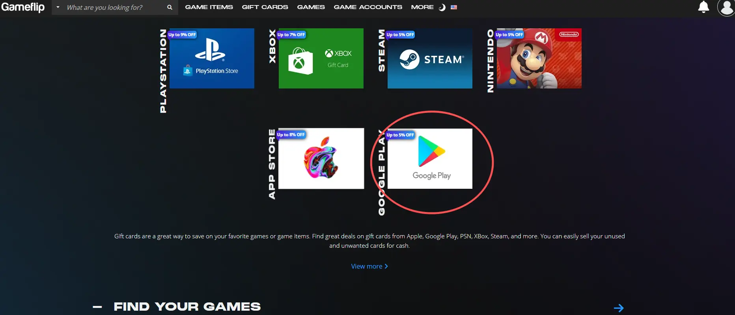This screenshot has width=735, height=315.
Task: Click the FIND YOUR GAMES heading
Action: 187,307
